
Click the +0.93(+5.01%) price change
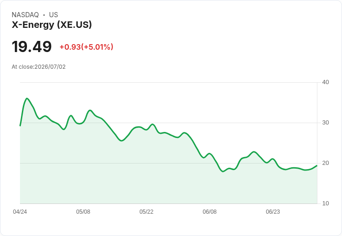pos(86,47)
